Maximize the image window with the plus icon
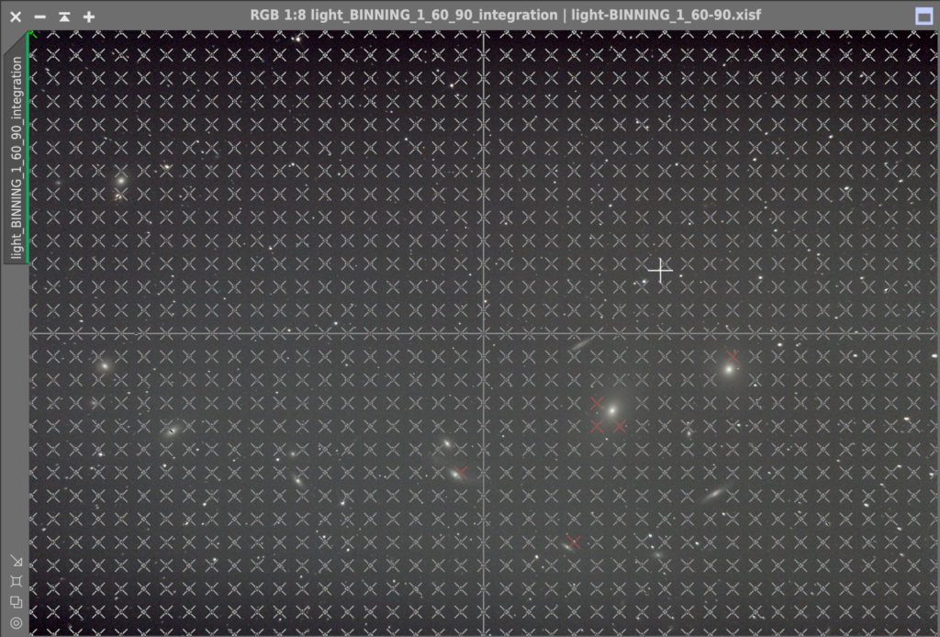The height and width of the screenshot is (637, 940). point(89,17)
